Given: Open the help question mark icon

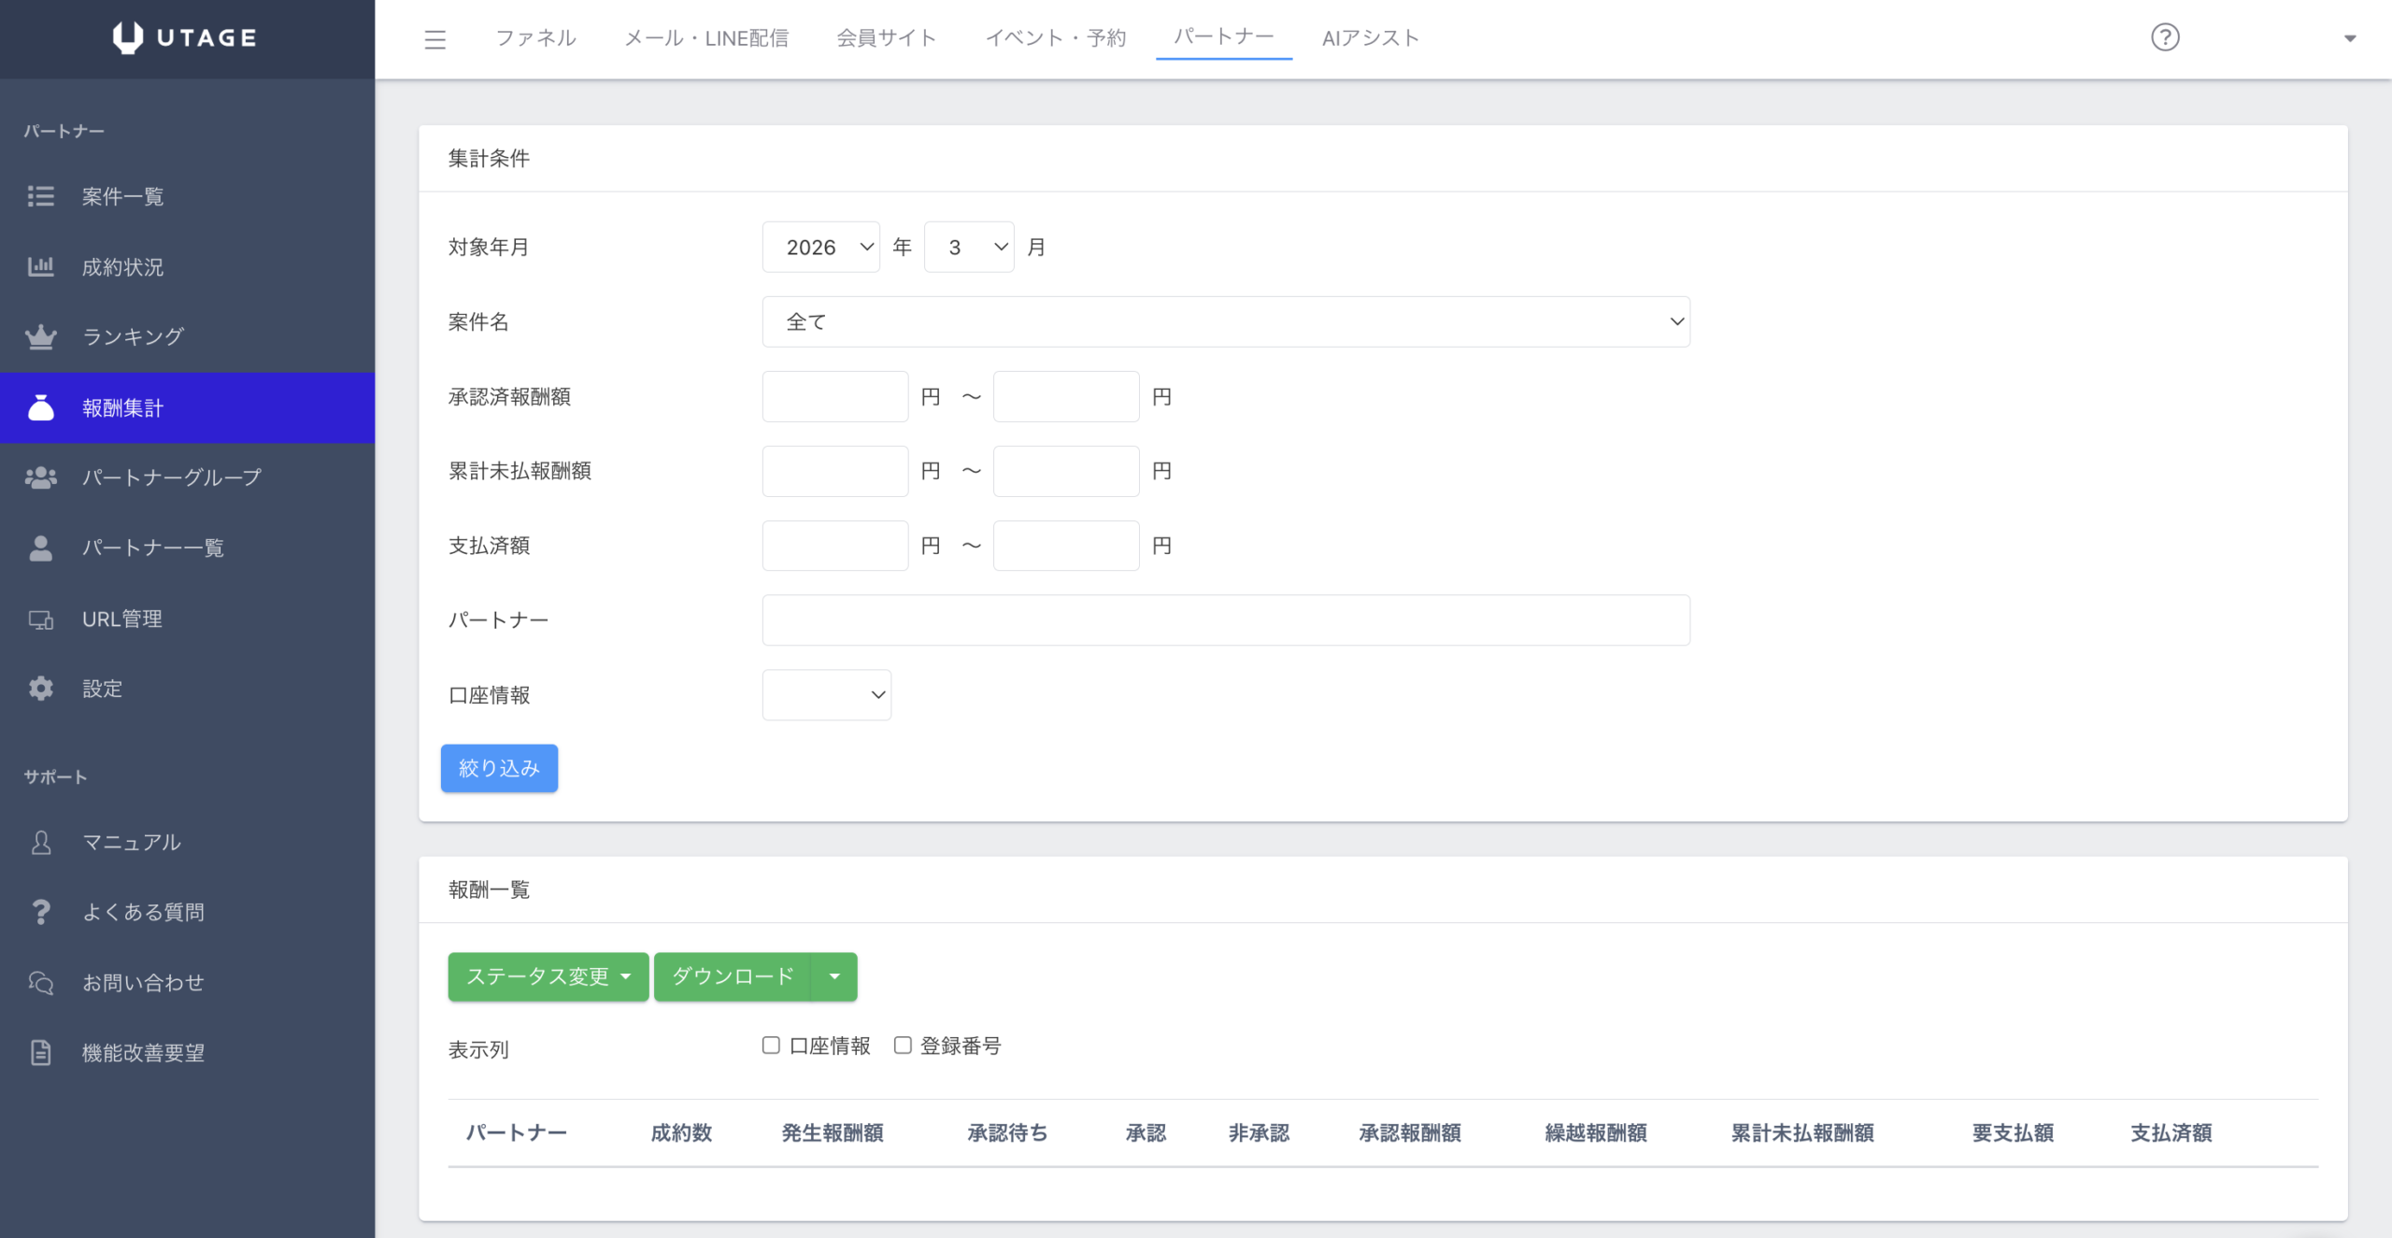Looking at the screenshot, I should [2164, 37].
